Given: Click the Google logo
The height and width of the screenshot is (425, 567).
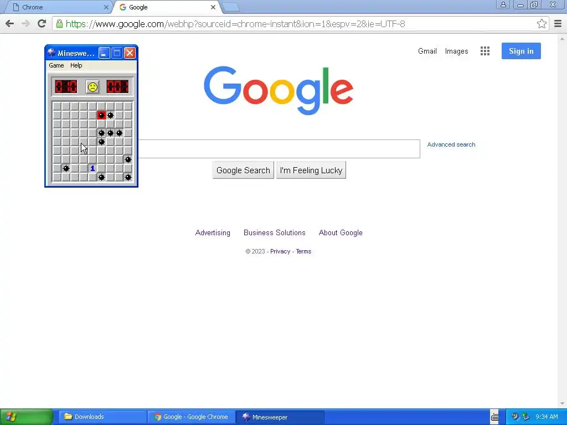Looking at the screenshot, I should [279, 90].
